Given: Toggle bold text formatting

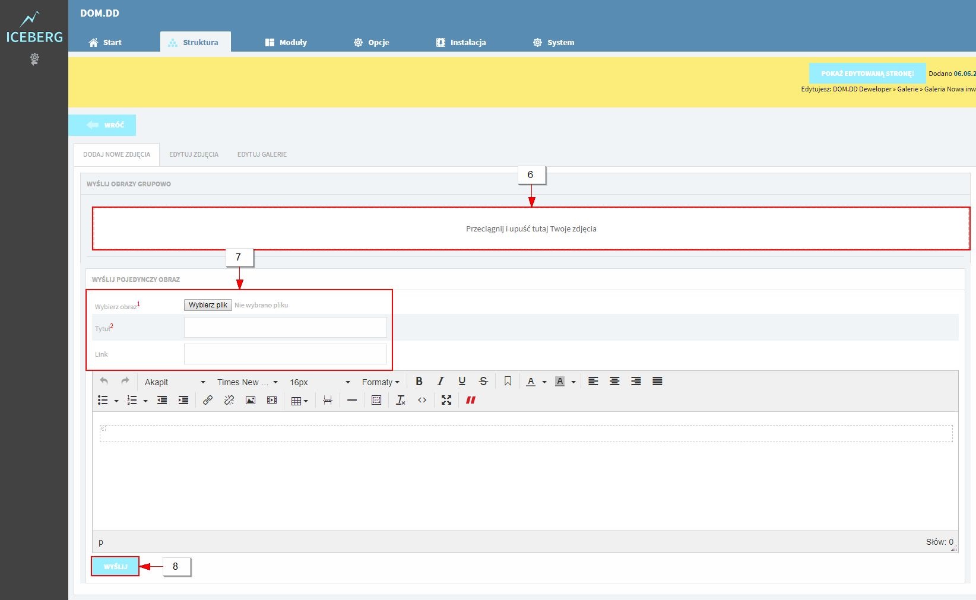Looking at the screenshot, I should click(x=419, y=382).
